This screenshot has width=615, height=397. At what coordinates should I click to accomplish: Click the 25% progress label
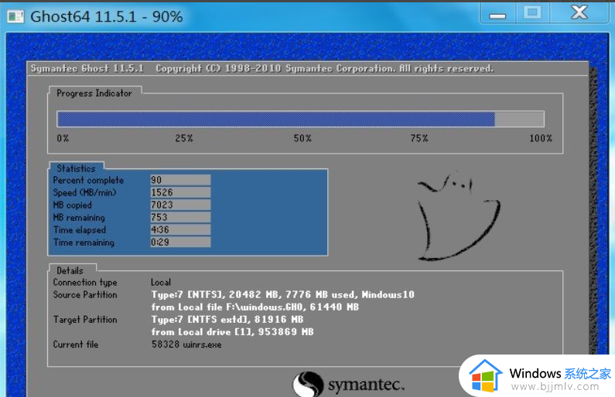point(184,138)
